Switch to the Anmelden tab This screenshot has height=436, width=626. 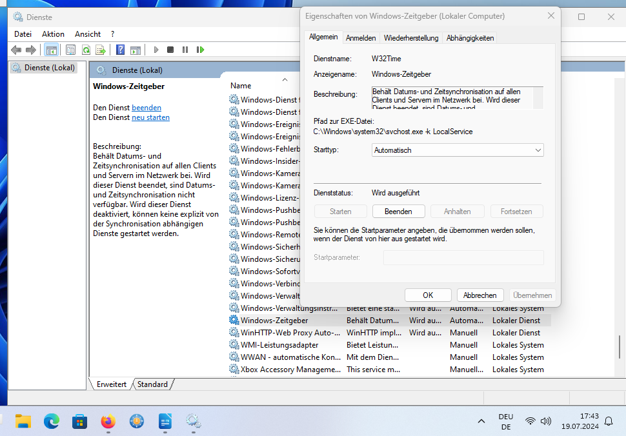tap(361, 38)
